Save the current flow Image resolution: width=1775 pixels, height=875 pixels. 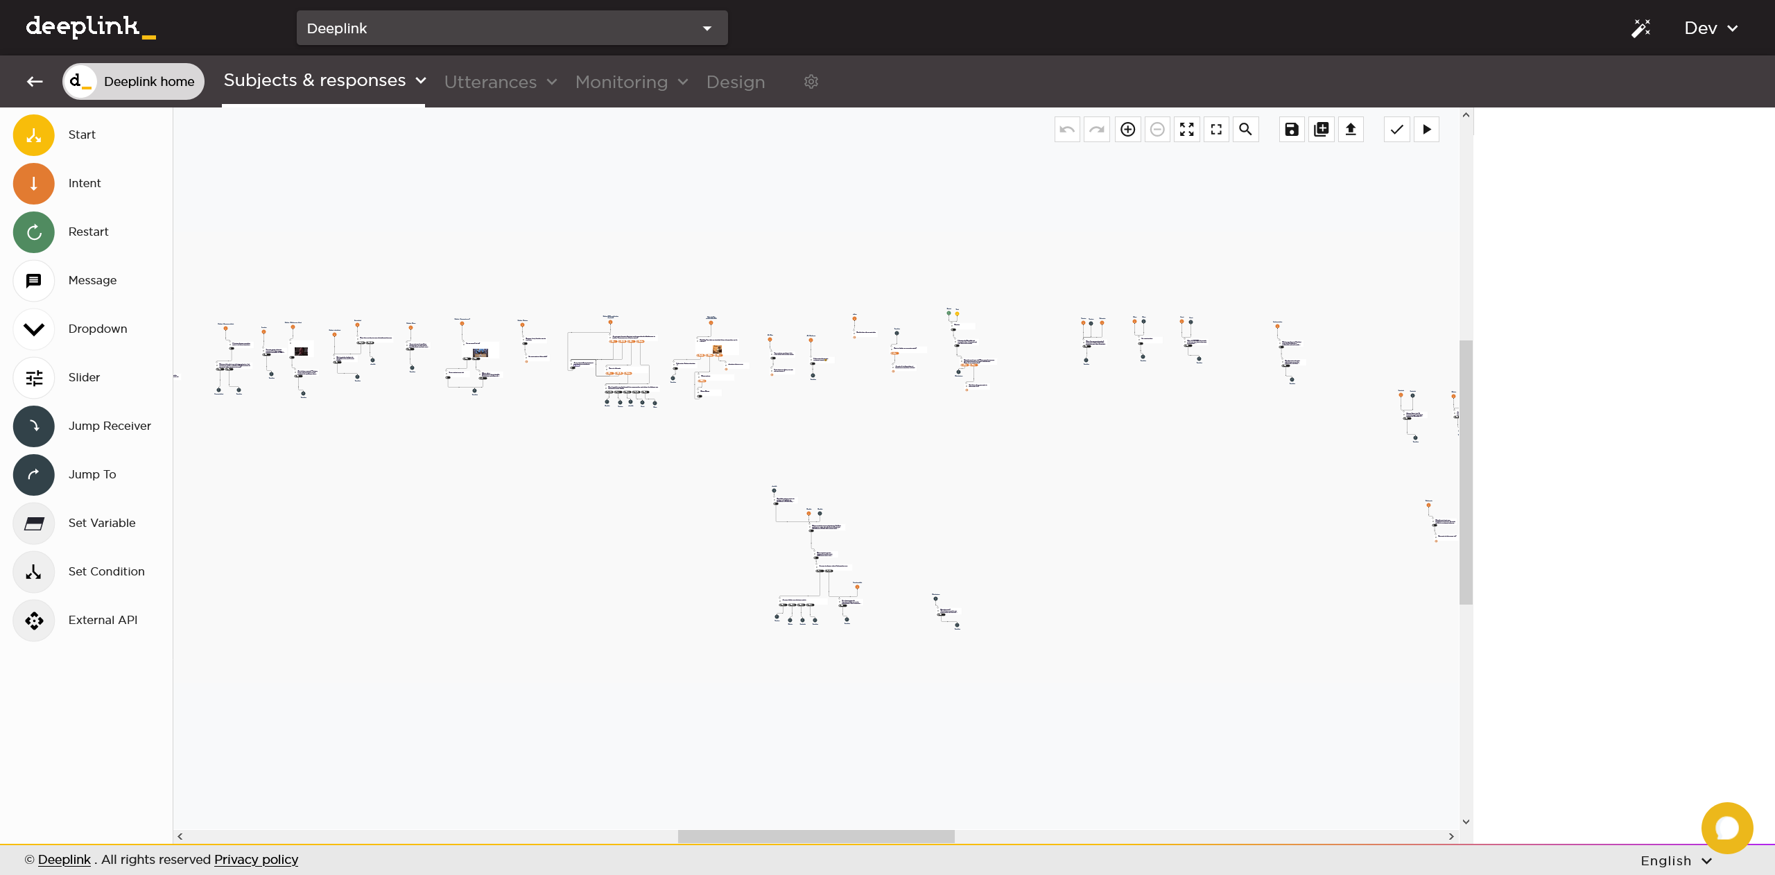(1290, 129)
